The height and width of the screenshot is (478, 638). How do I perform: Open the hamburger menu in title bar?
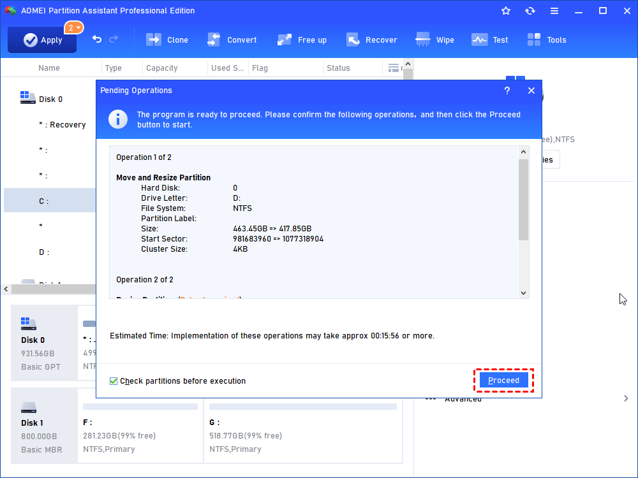(554, 11)
